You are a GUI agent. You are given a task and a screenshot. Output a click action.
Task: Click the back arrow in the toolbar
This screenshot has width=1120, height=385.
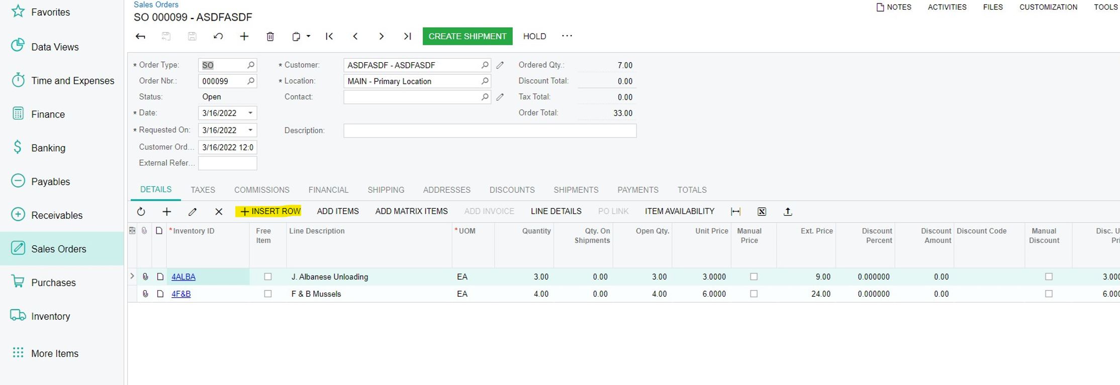coord(141,36)
